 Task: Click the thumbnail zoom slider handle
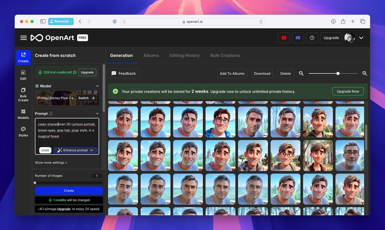[338, 73]
